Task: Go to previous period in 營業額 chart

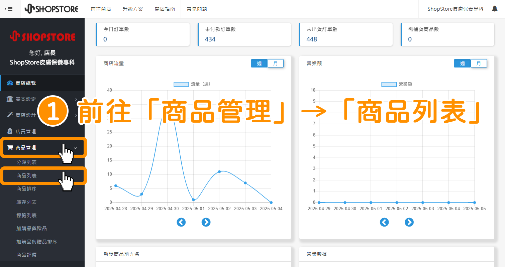Action: click(x=384, y=222)
